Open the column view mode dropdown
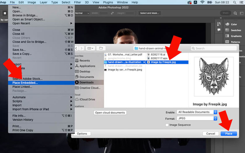The height and width of the screenshot is (153, 245). (x=90, y=48)
